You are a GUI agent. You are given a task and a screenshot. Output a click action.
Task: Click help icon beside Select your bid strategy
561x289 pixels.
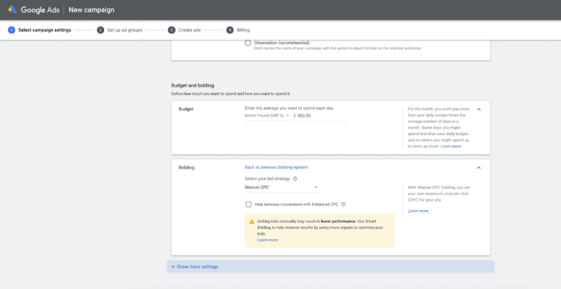point(295,179)
